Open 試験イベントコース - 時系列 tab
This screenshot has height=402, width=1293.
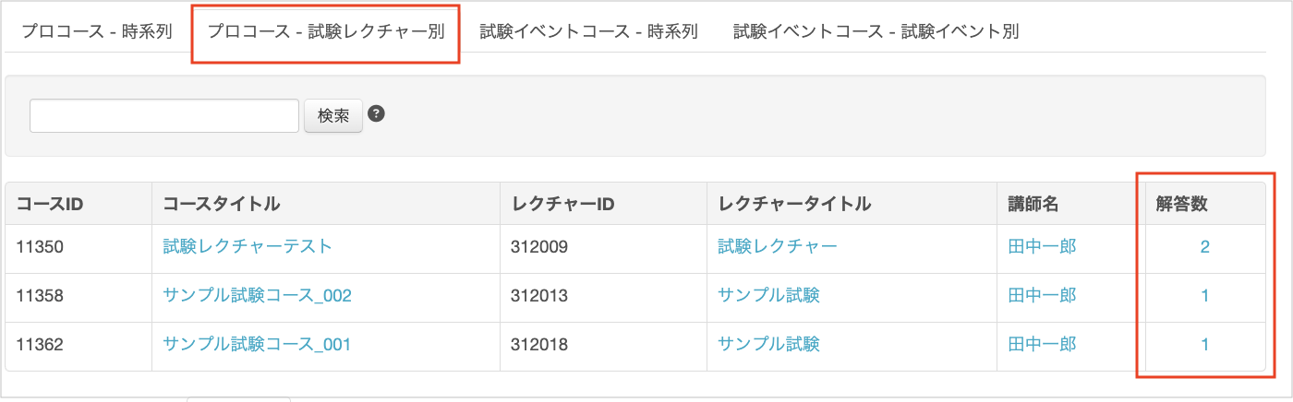[x=588, y=31]
